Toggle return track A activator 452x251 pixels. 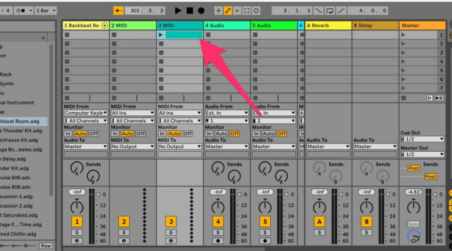(x=320, y=222)
